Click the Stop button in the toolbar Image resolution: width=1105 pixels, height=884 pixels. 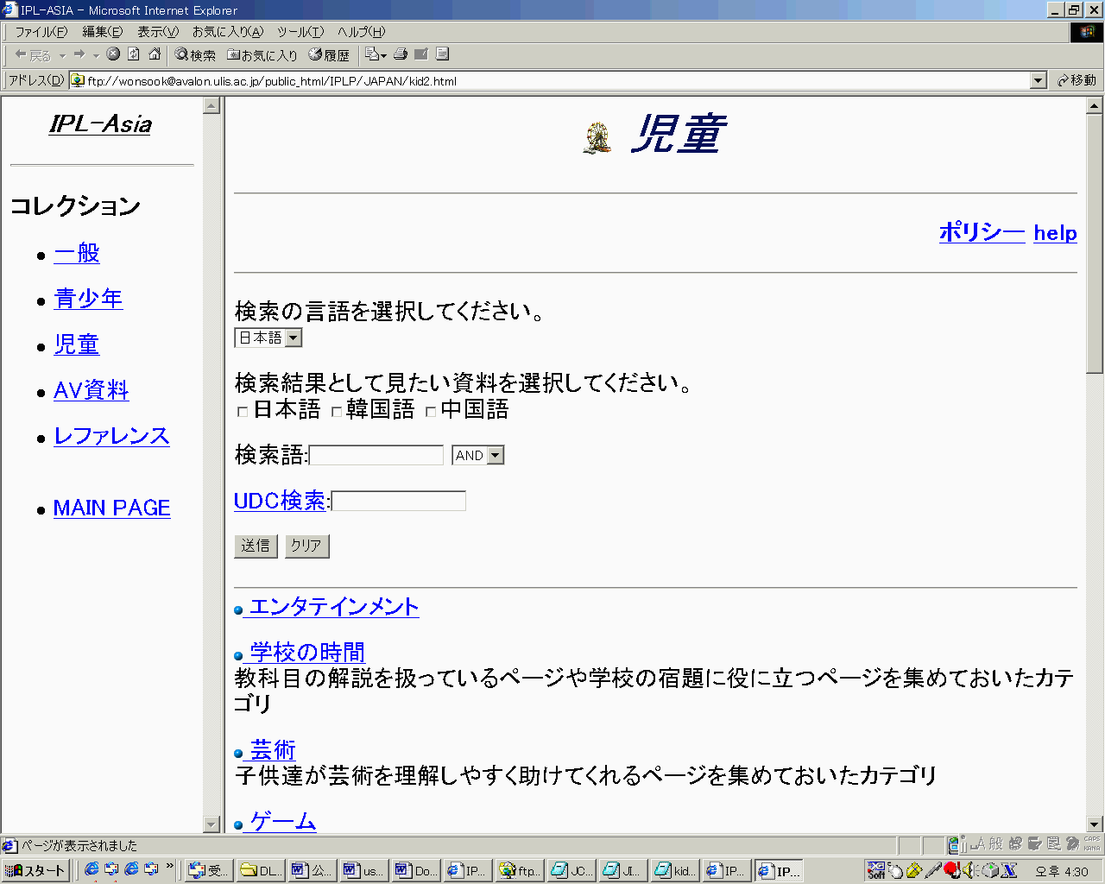[113, 54]
